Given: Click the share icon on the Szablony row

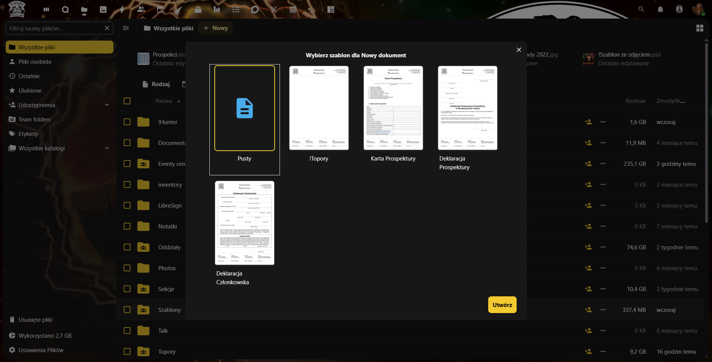Looking at the screenshot, I should coord(588,310).
